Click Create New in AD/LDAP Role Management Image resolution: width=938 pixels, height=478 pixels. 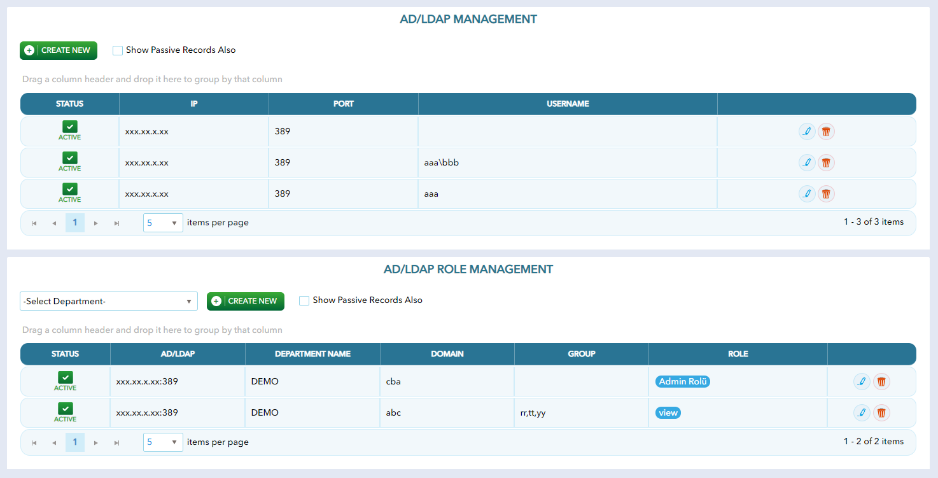point(246,301)
